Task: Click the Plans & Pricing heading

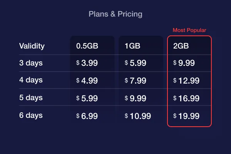Action: pos(115,14)
